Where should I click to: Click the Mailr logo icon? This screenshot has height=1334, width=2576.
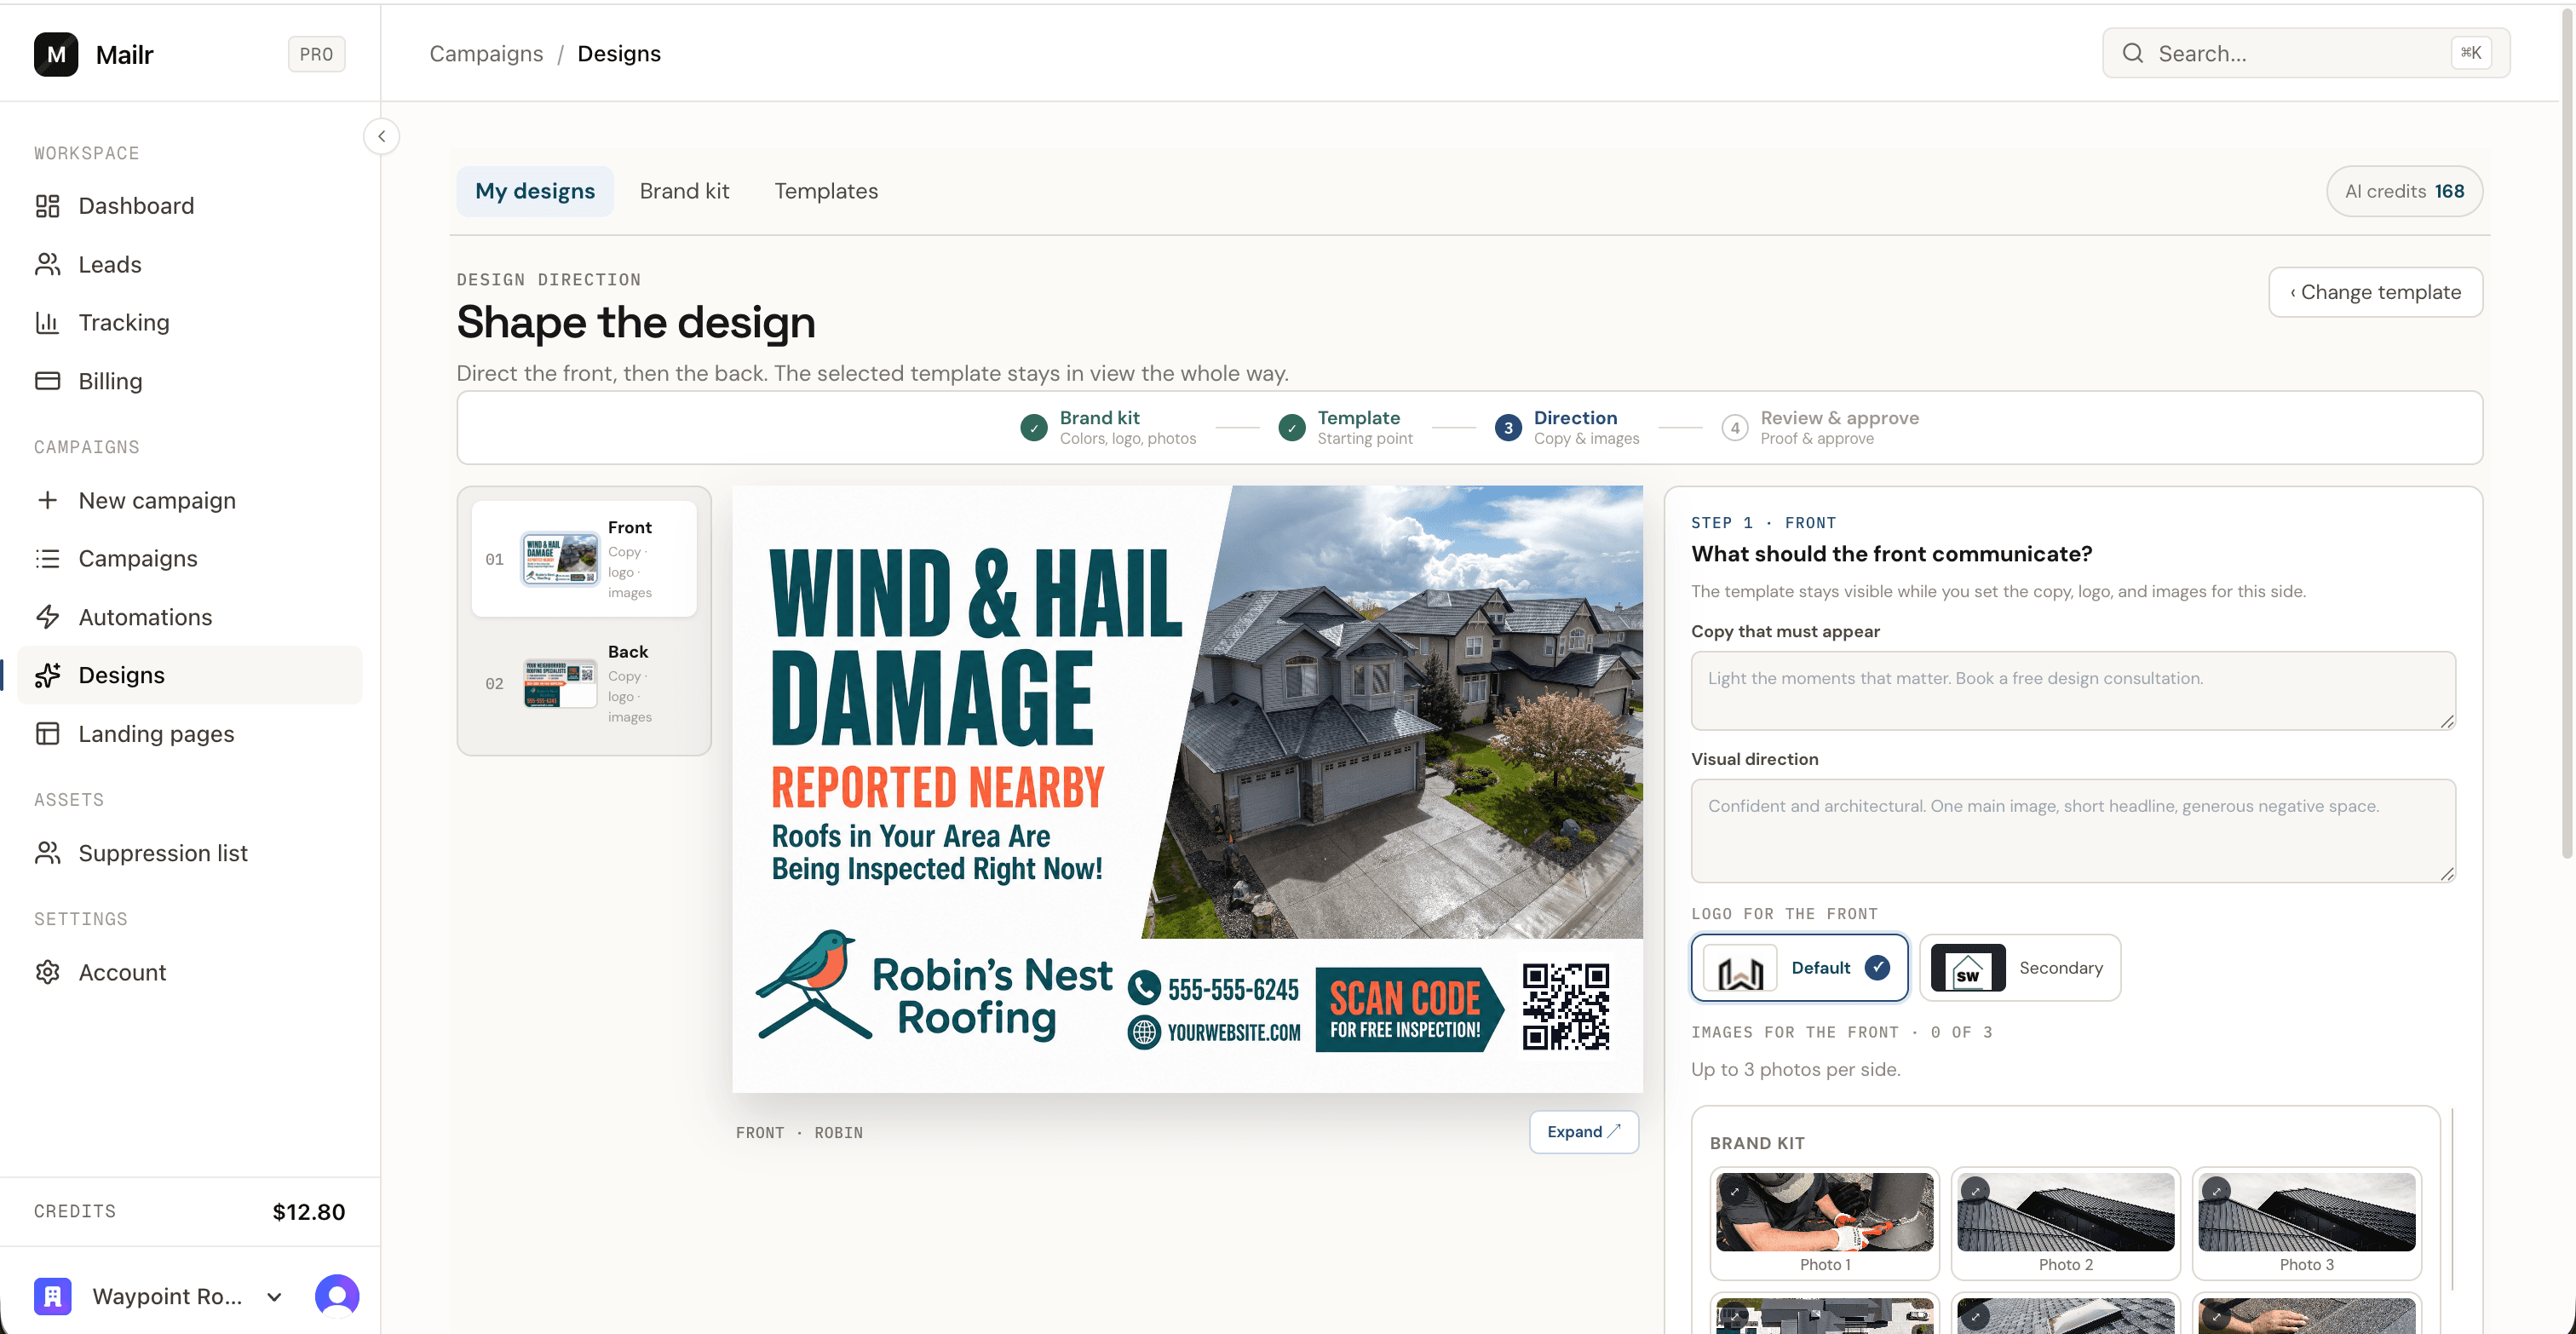coord(56,54)
